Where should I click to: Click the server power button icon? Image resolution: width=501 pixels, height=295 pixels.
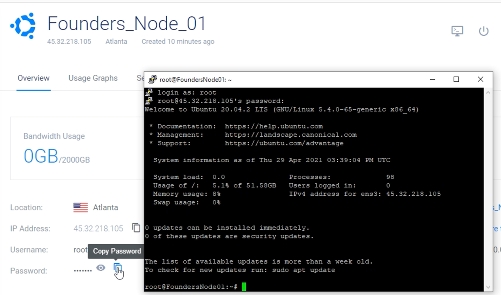(484, 31)
